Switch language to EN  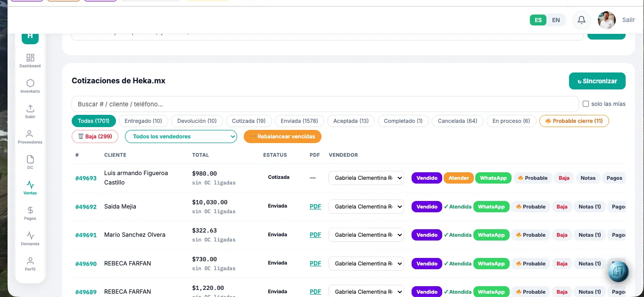click(x=556, y=20)
